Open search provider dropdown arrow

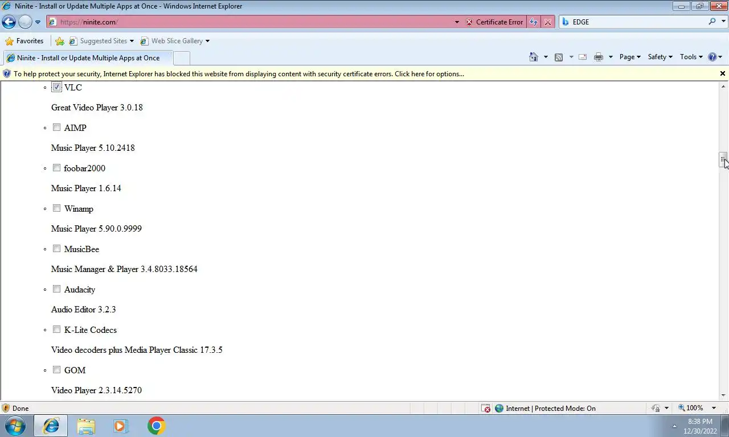pos(723,22)
